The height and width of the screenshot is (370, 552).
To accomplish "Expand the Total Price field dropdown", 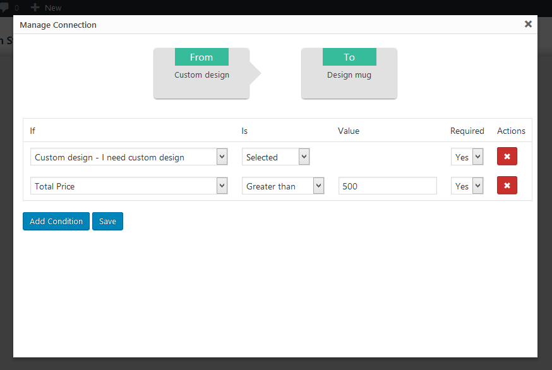I will pos(129,186).
